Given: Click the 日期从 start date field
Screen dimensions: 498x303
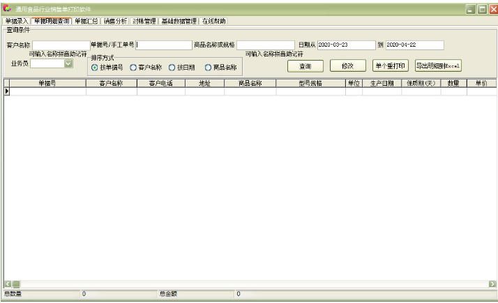Looking at the screenshot, I should 346,45.
